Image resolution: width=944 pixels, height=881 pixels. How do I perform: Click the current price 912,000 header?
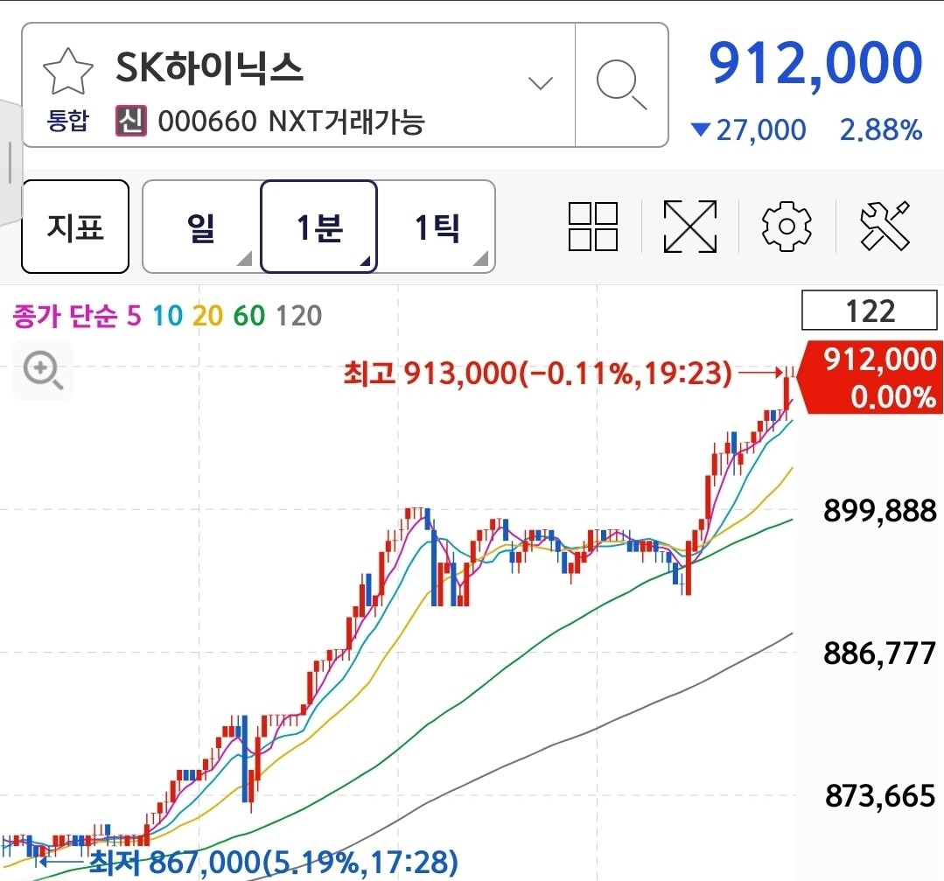pyautogui.click(x=815, y=63)
